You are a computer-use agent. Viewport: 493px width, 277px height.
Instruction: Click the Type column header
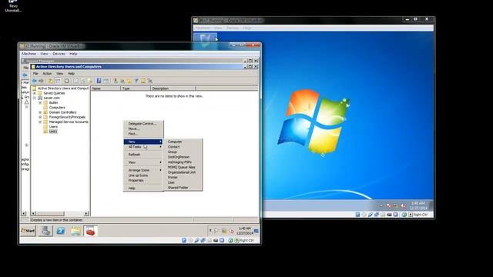point(136,88)
